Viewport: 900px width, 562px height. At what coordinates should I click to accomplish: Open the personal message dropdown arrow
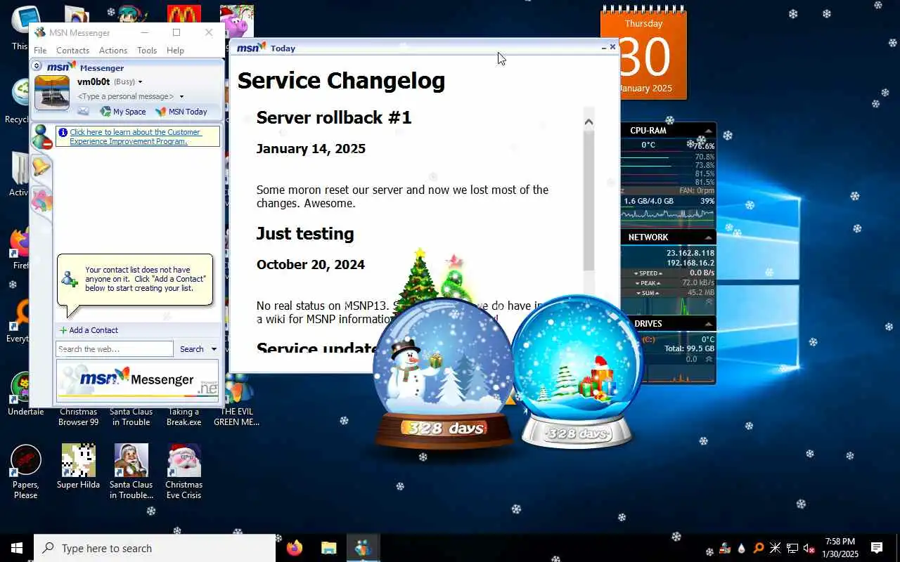[181, 97]
